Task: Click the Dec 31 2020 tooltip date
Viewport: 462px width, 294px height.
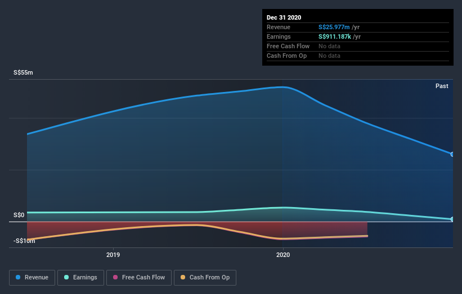Action: (x=284, y=17)
